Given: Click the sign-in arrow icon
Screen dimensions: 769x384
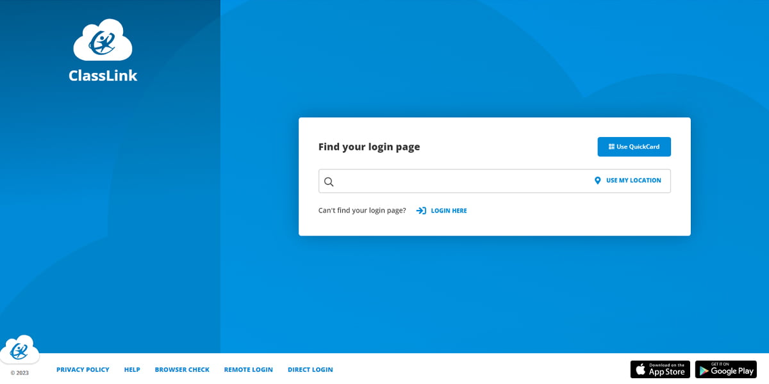Looking at the screenshot, I should [x=421, y=211].
